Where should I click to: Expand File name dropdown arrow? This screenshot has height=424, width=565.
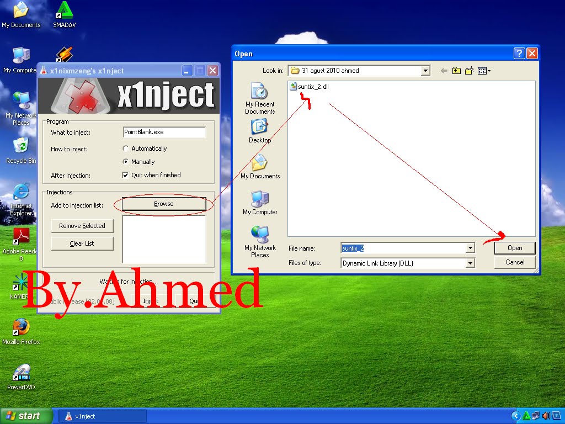(470, 248)
